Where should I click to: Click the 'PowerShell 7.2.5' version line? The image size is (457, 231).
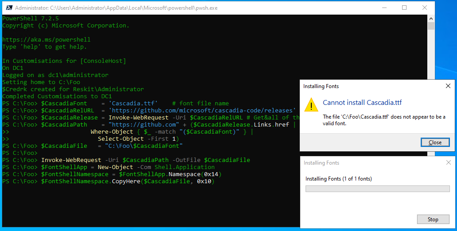point(31,18)
